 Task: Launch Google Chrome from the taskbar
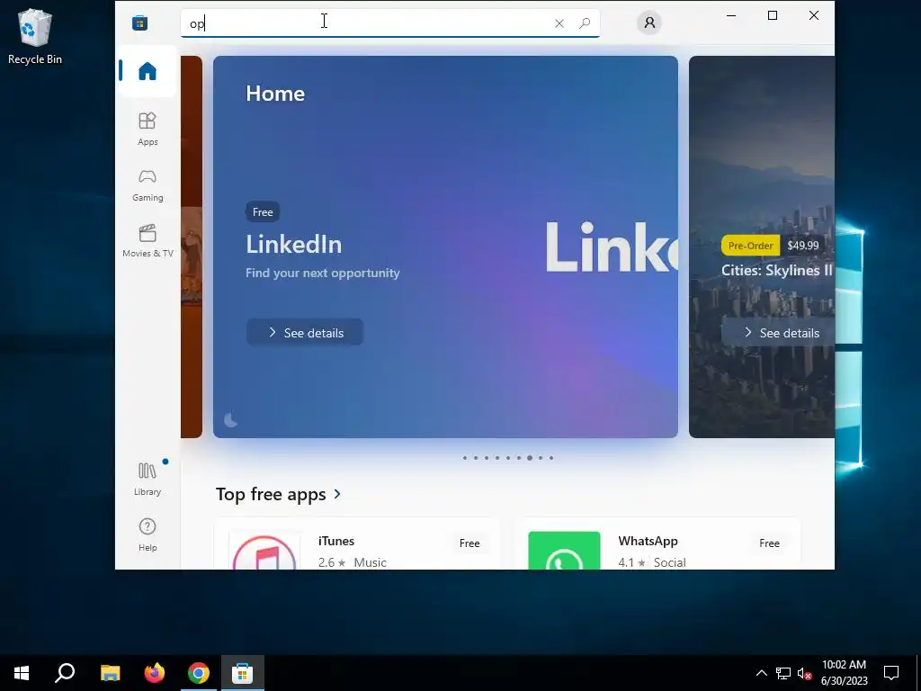click(199, 673)
